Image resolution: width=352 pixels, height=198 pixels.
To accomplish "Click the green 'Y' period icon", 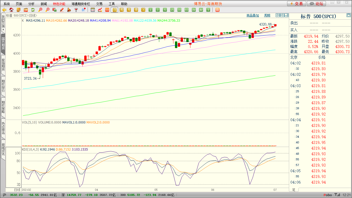I will [208, 10].
